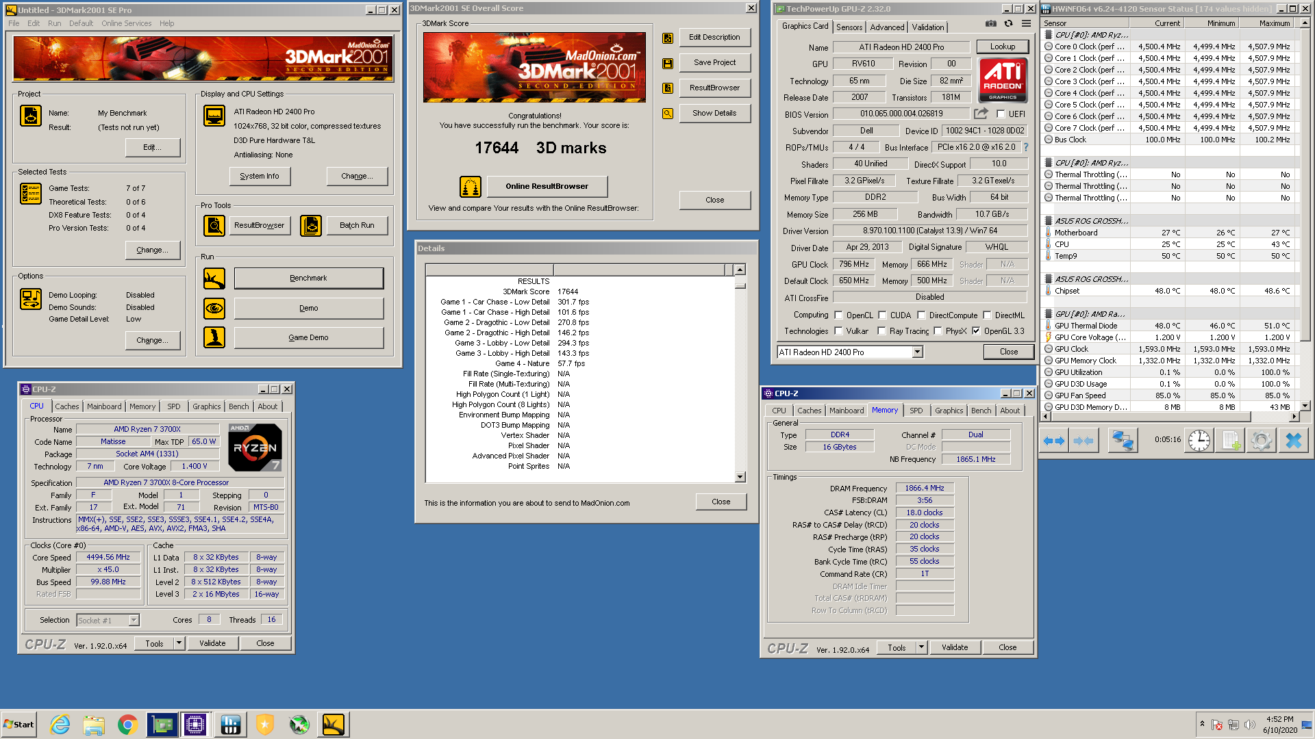This screenshot has height=739, width=1315.
Task: Click Validate in CPU-Z Memory window
Action: (x=955, y=647)
